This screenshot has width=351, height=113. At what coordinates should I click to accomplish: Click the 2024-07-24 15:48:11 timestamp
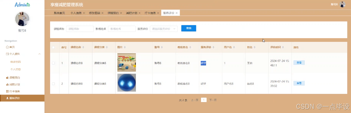pyautogui.click(x=280, y=63)
